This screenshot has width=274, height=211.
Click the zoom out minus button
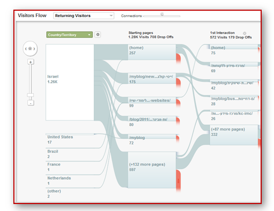point(31,103)
